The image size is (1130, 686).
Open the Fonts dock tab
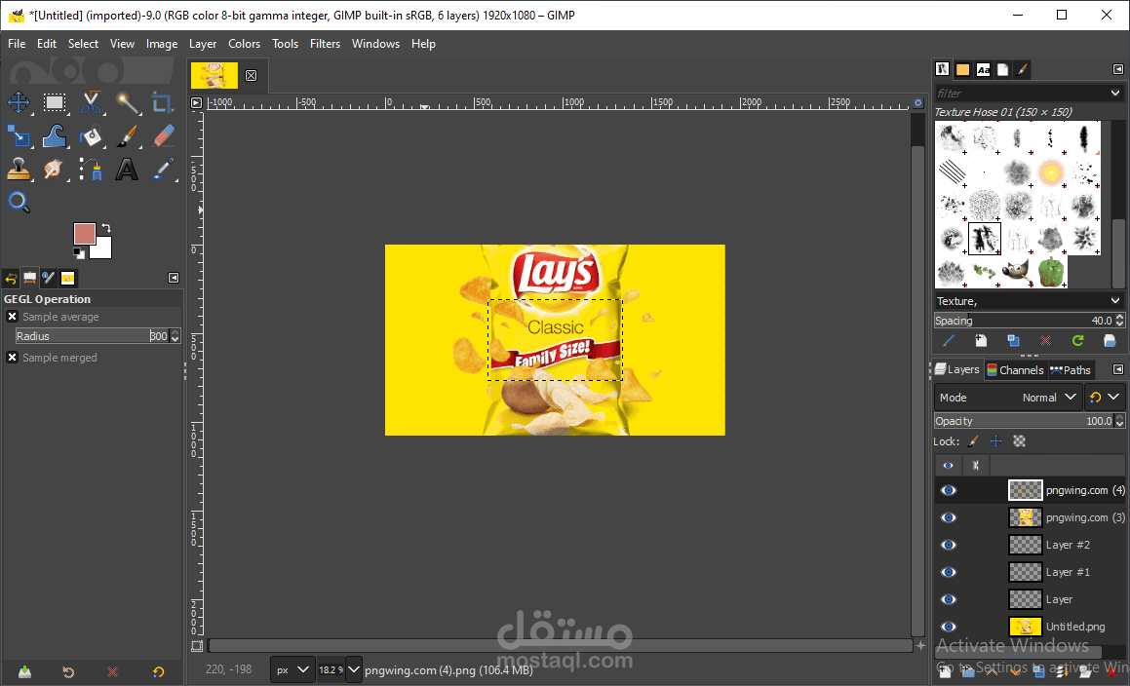click(x=983, y=70)
